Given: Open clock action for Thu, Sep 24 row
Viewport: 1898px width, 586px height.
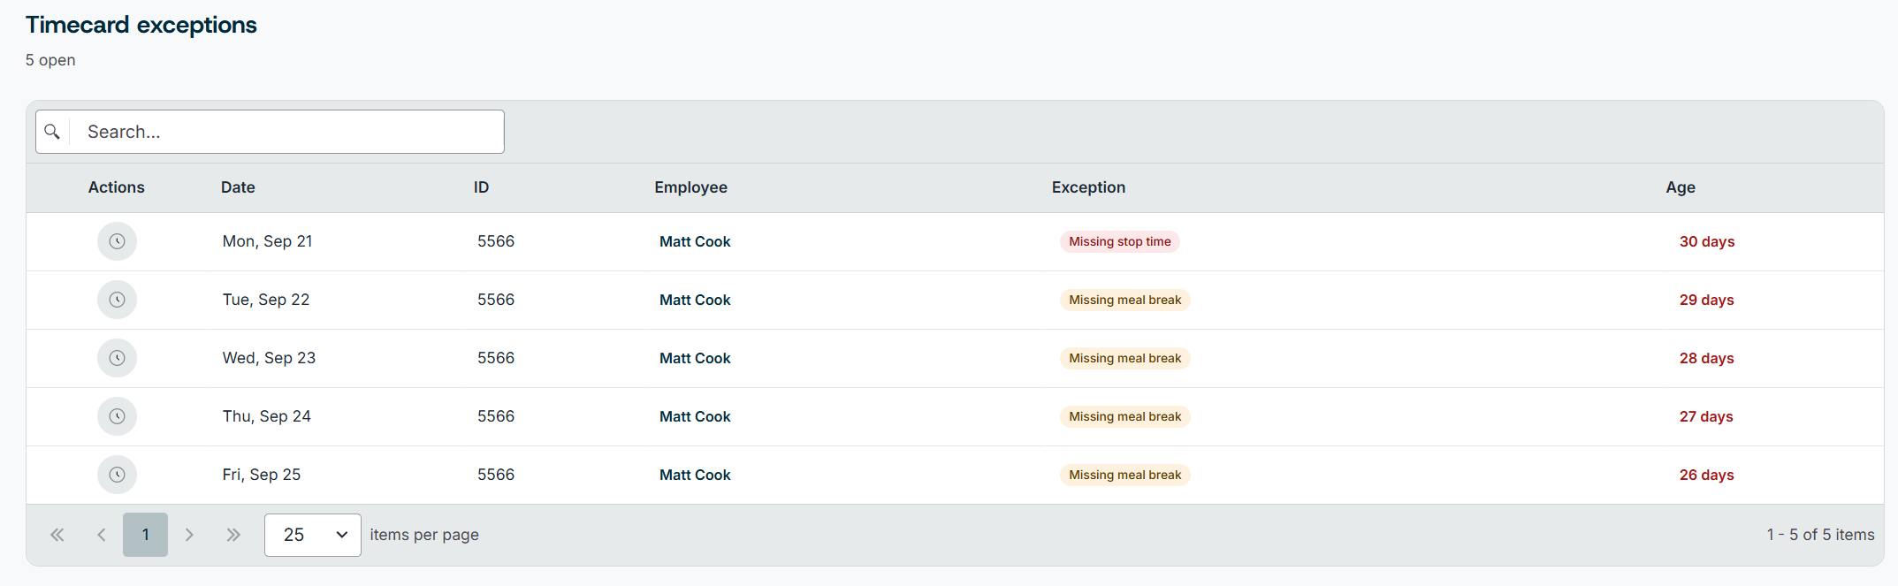Looking at the screenshot, I should 117,416.
